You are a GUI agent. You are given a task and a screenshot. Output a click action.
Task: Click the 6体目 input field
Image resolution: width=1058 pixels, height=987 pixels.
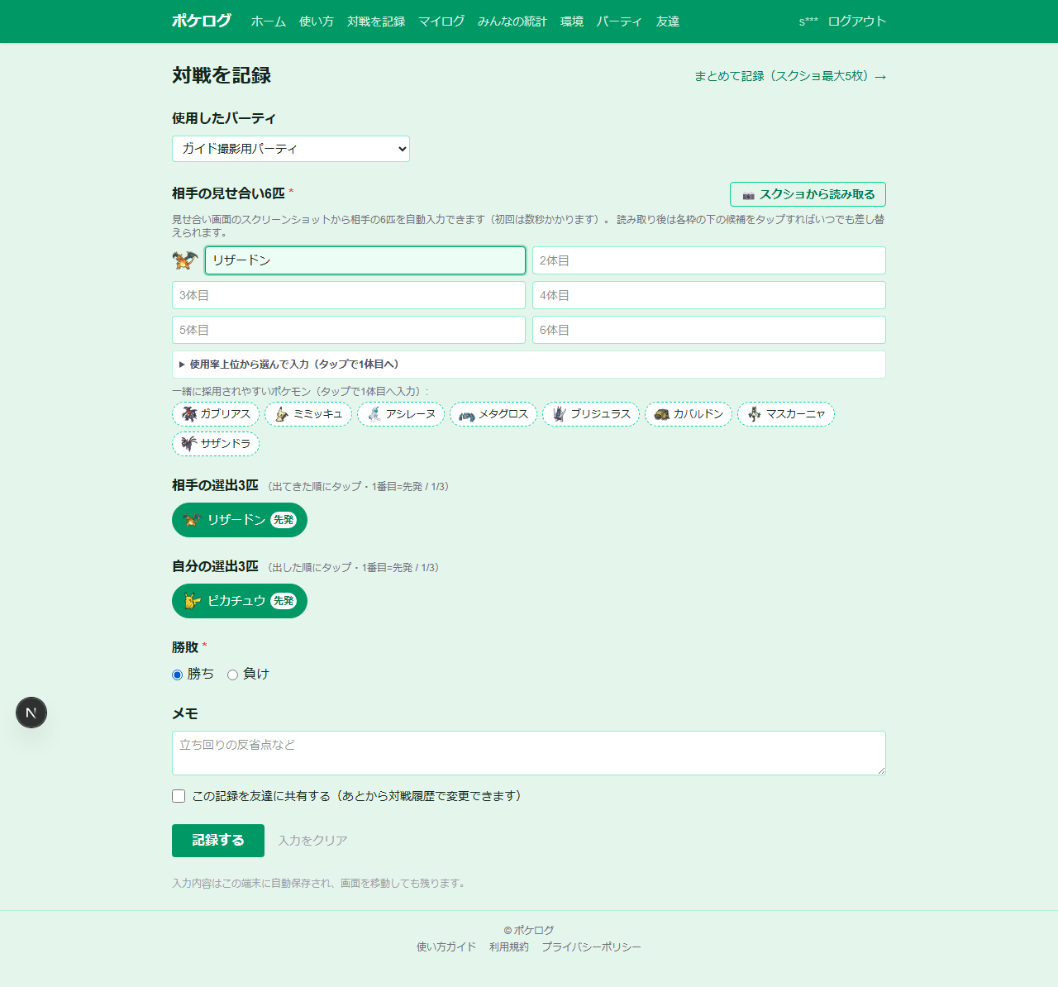point(709,330)
